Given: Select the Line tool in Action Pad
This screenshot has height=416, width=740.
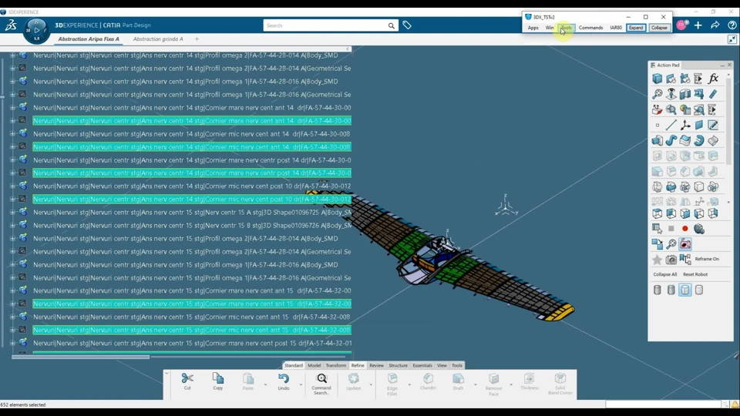Looking at the screenshot, I should [x=671, y=125].
